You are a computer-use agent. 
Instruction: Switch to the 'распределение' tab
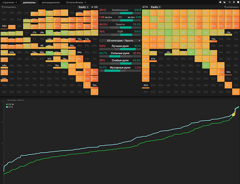[51, 3]
